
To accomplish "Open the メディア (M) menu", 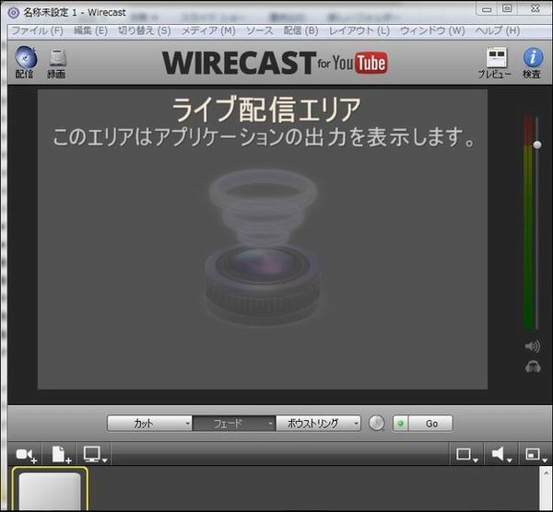I will pos(208,31).
